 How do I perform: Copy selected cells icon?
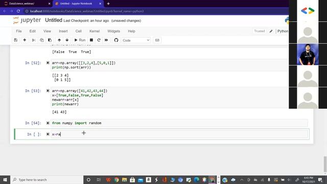(42, 40)
